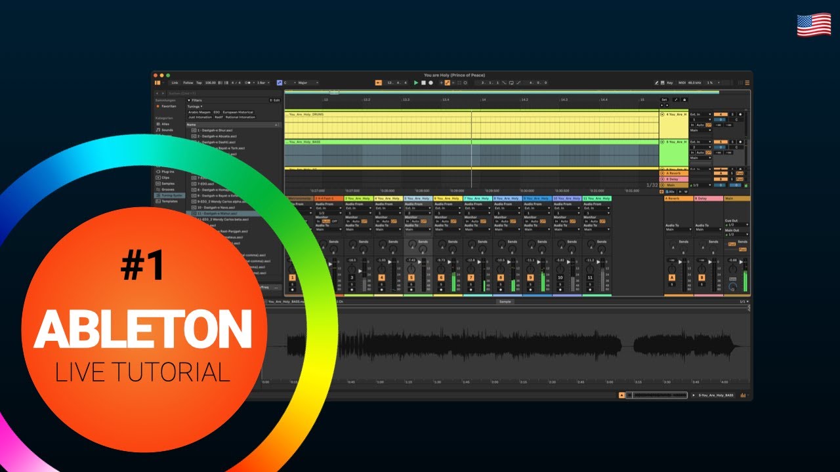
Task: Click the Arrangement Record button
Action: point(430,83)
